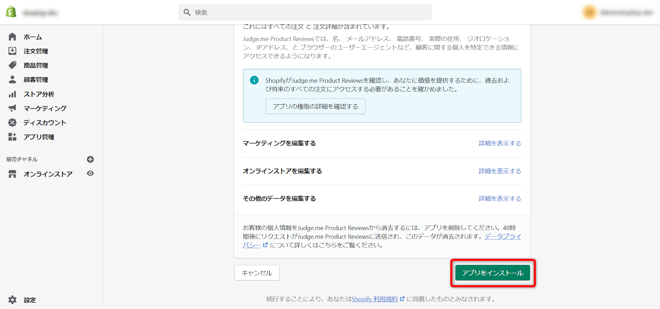
Task: Click the store name beside Shopify logo
Action: point(40,13)
